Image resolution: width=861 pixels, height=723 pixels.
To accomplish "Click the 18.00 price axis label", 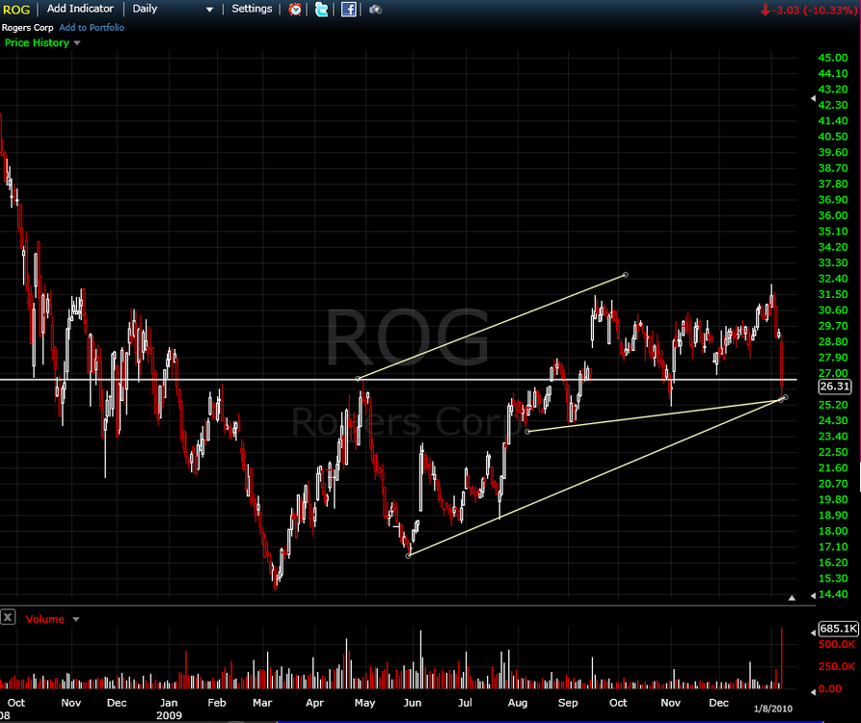I will 833,531.
